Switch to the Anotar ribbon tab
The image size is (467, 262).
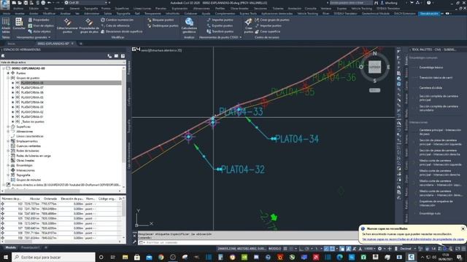click(x=34, y=14)
